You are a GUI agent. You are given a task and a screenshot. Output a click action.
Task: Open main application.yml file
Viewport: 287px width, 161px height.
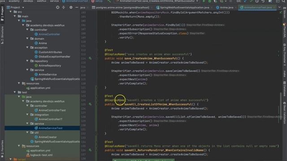tap(38, 88)
